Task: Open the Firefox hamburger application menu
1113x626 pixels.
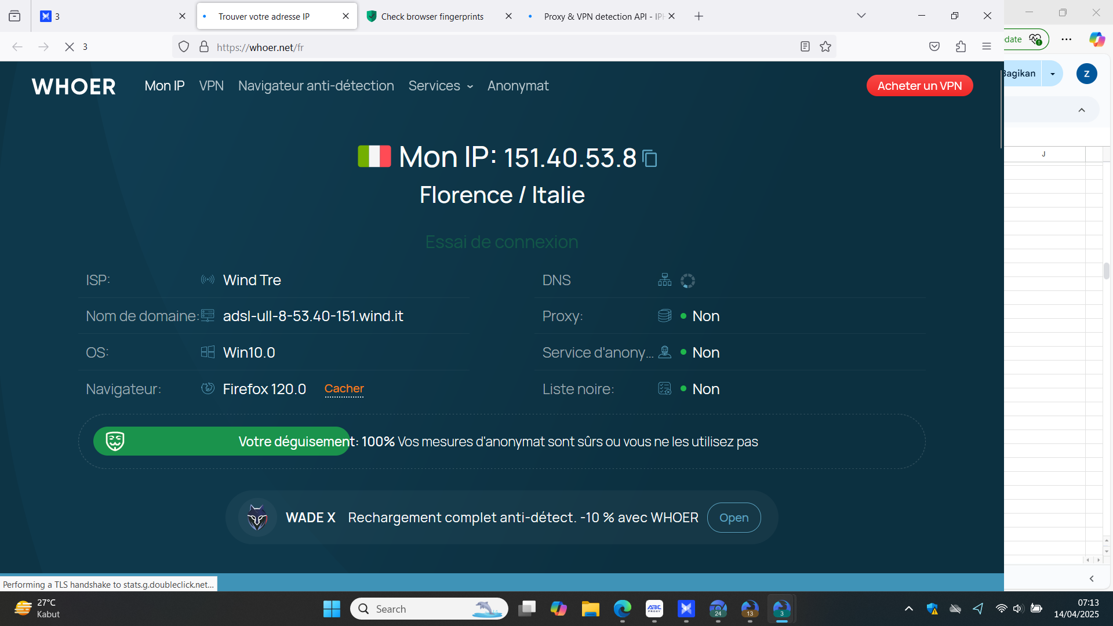Action: pyautogui.click(x=987, y=47)
